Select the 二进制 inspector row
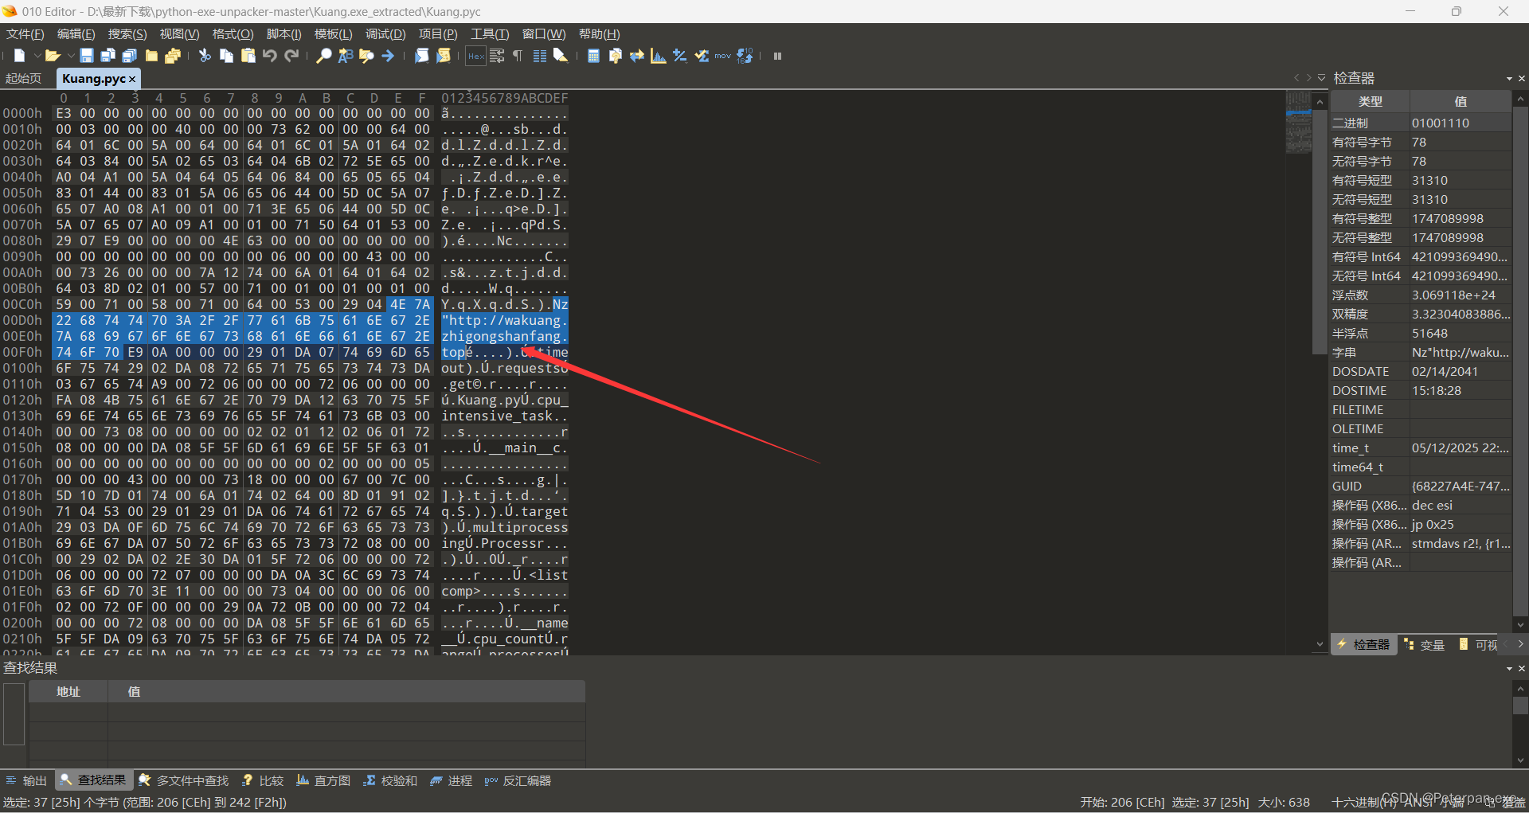 (x=1421, y=123)
